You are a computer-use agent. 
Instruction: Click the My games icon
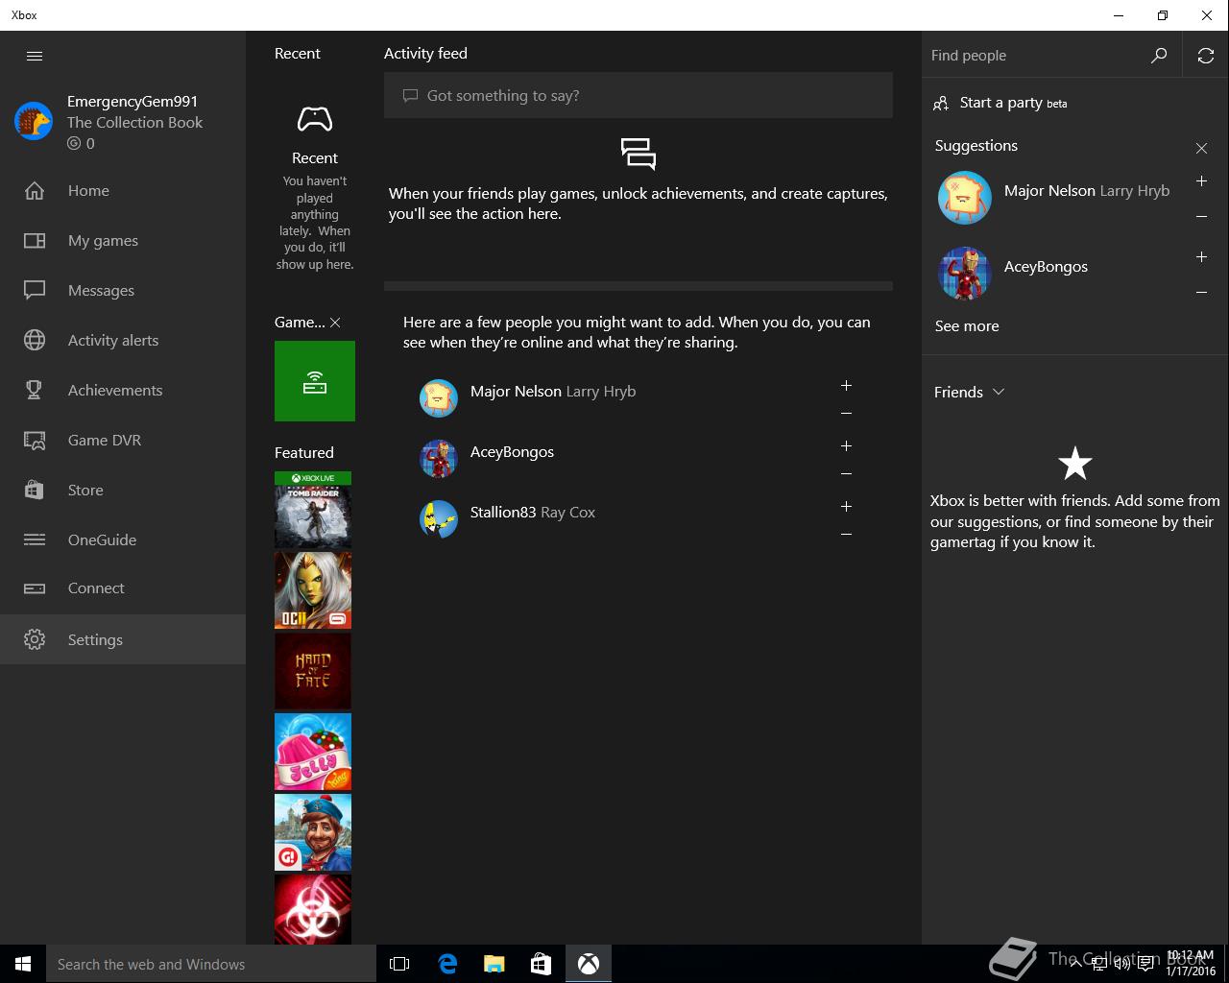[x=35, y=240]
